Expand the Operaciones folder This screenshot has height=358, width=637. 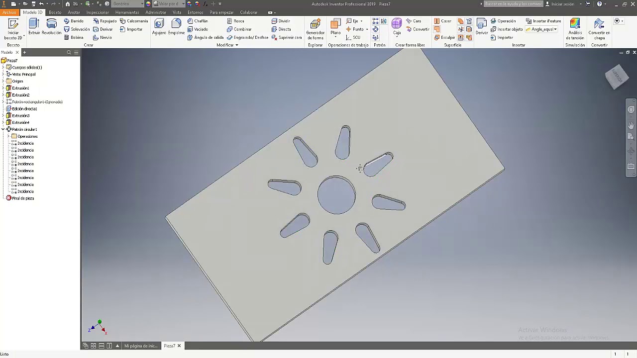[8, 136]
